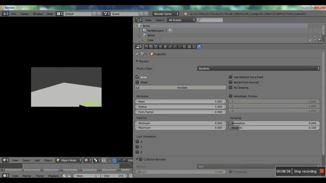Open the Game menu
The image size is (326, 183).
tap(24, 14)
